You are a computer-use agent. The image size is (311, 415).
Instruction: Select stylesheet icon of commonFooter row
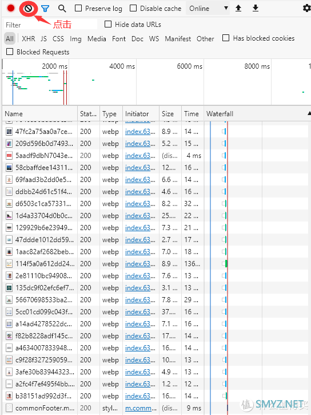(x=9, y=408)
